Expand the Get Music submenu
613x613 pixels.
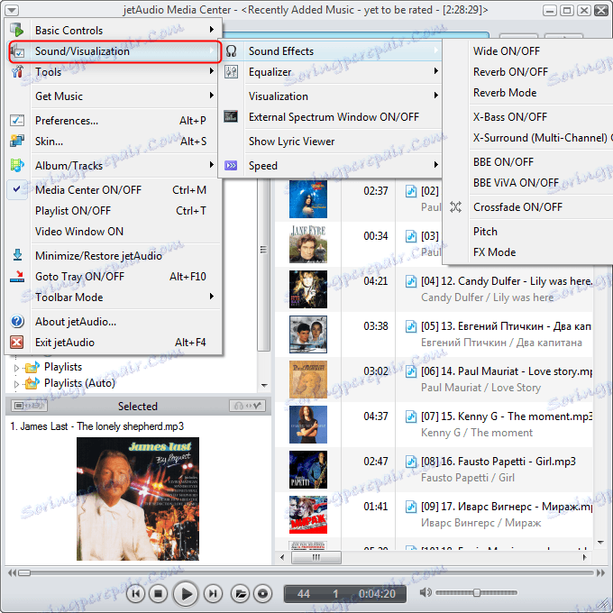[212, 96]
